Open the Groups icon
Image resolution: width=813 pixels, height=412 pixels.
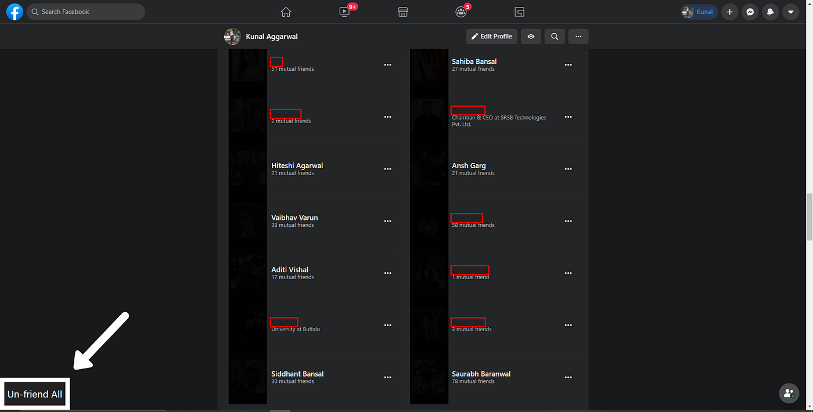461,12
